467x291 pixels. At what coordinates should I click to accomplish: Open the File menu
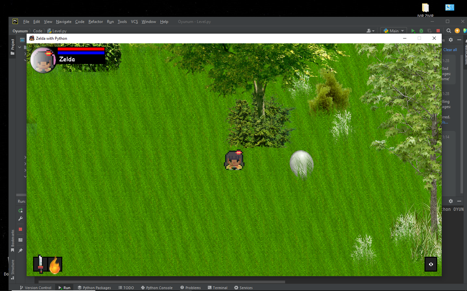tap(26, 22)
